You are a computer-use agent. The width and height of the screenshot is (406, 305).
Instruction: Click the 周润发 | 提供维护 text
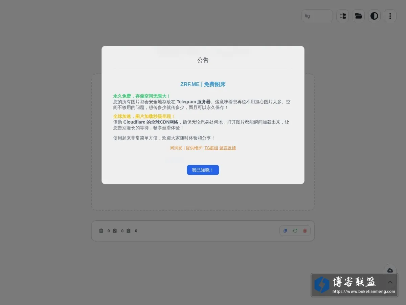[187, 148]
